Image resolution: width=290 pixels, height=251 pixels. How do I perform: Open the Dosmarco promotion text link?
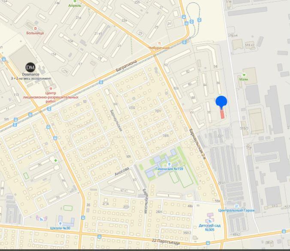31,79
